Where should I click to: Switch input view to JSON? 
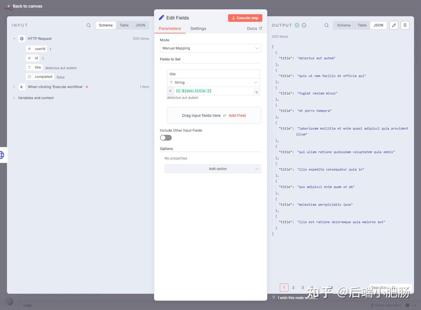pos(140,25)
